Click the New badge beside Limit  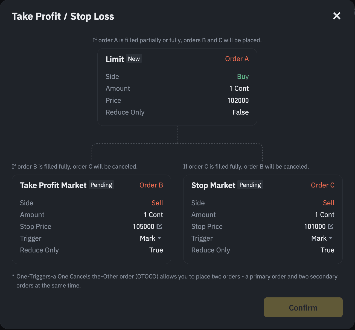pos(134,59)
